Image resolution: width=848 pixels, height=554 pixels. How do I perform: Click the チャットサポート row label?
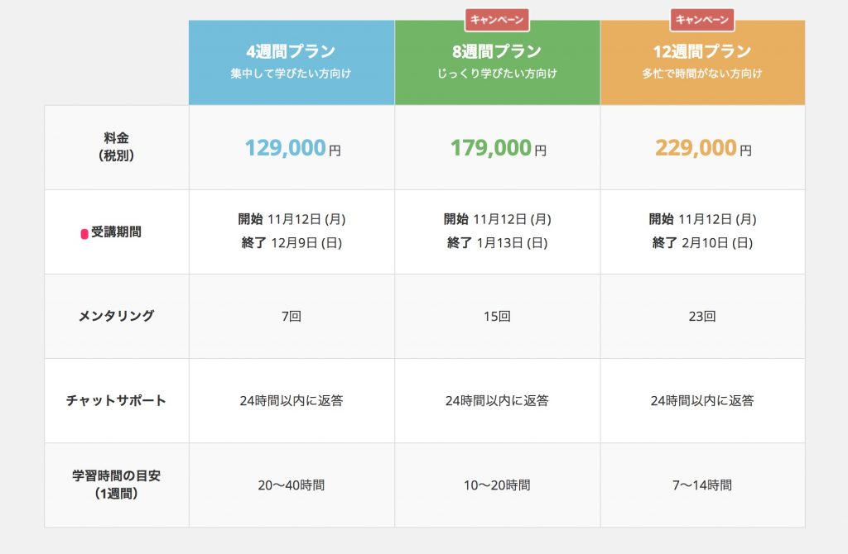pyautogui.click(x=116, y=401)
